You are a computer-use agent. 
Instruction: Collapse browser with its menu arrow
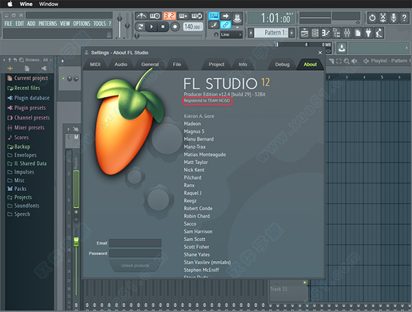pos(4,60)
